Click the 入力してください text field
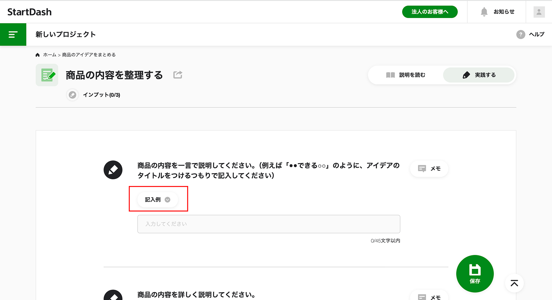 pos(268,224)
